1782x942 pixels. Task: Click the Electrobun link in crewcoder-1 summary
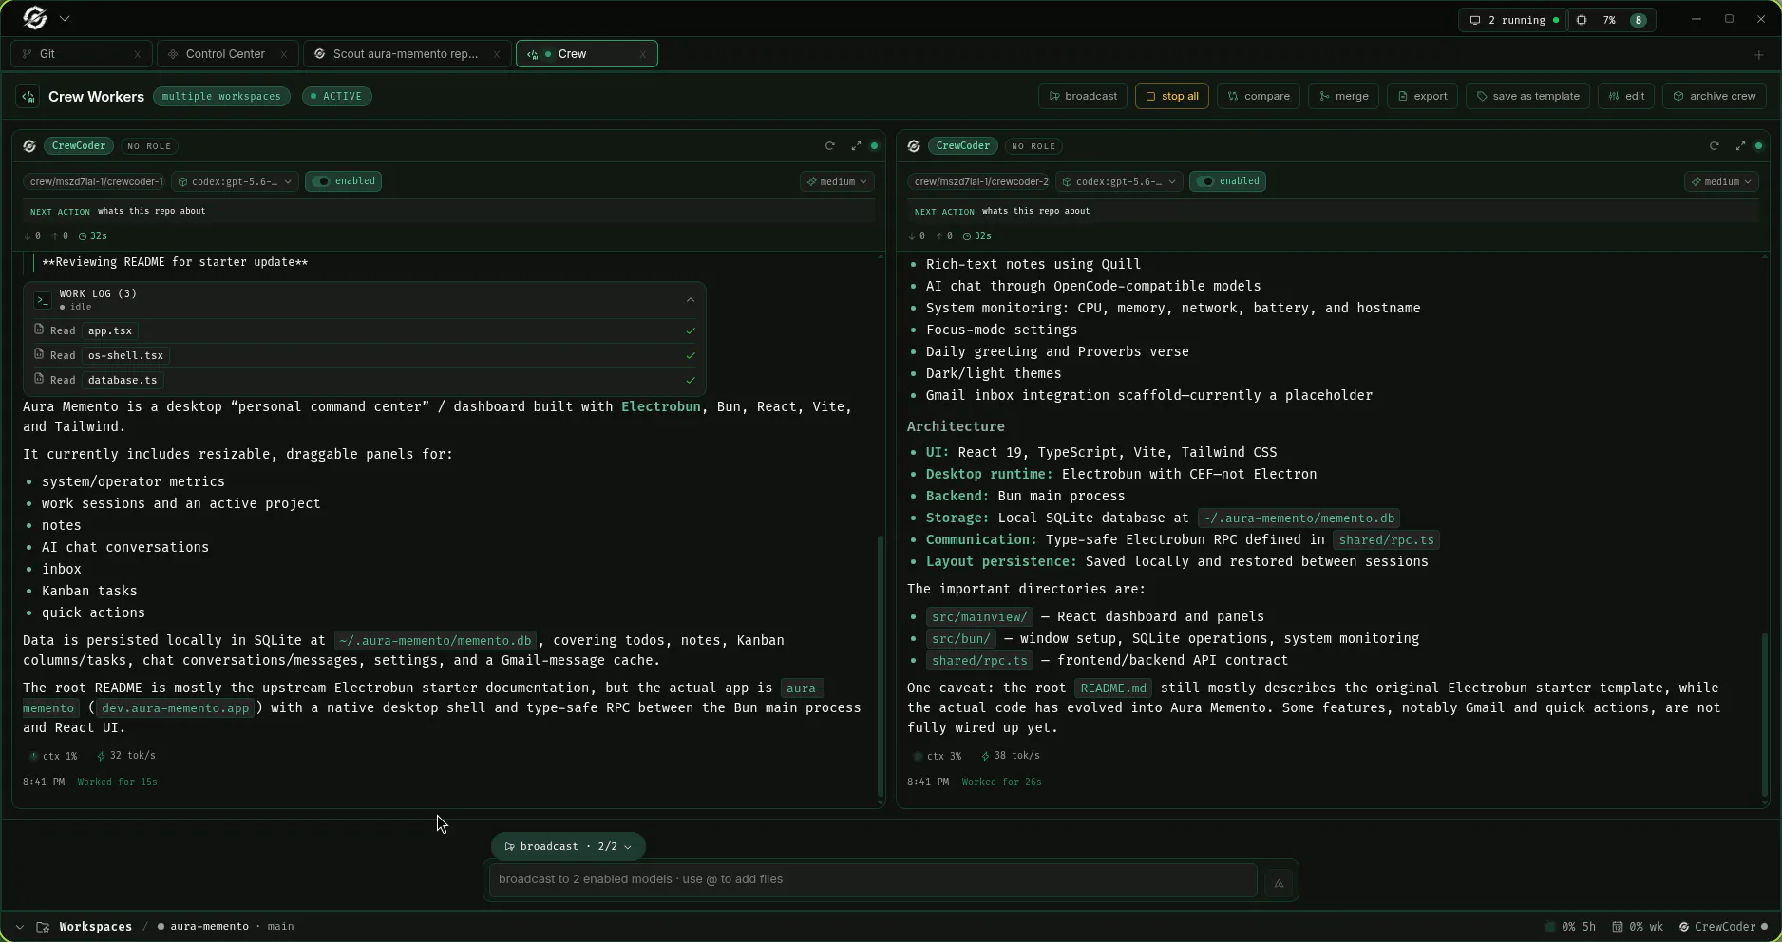click(x=661, y=406)
